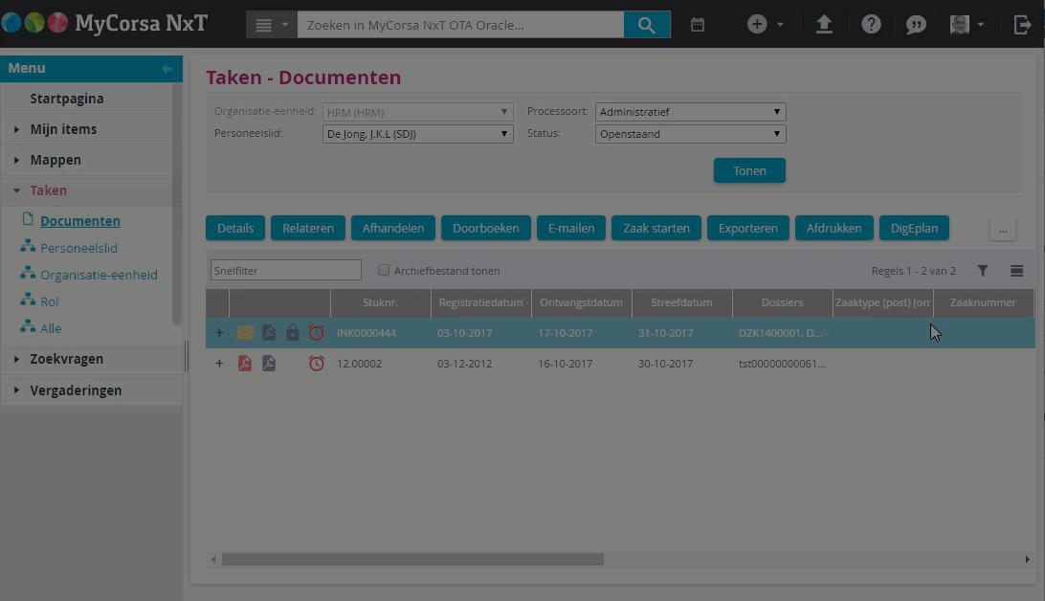This screenshot has width=1045, height=601.
Task: Select Rol under Taken
Action: point(50,301)
